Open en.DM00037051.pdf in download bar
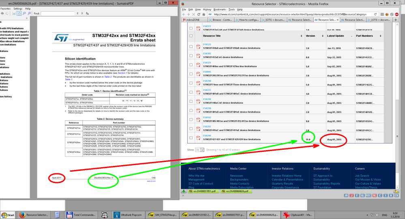Viewport: 405px width, 219px height. click(204, 191)
